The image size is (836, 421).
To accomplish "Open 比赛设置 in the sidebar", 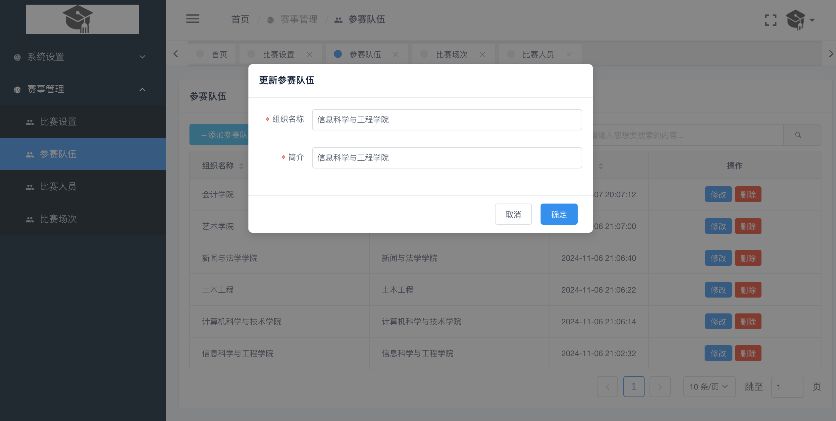I will (x=83, y=121).
